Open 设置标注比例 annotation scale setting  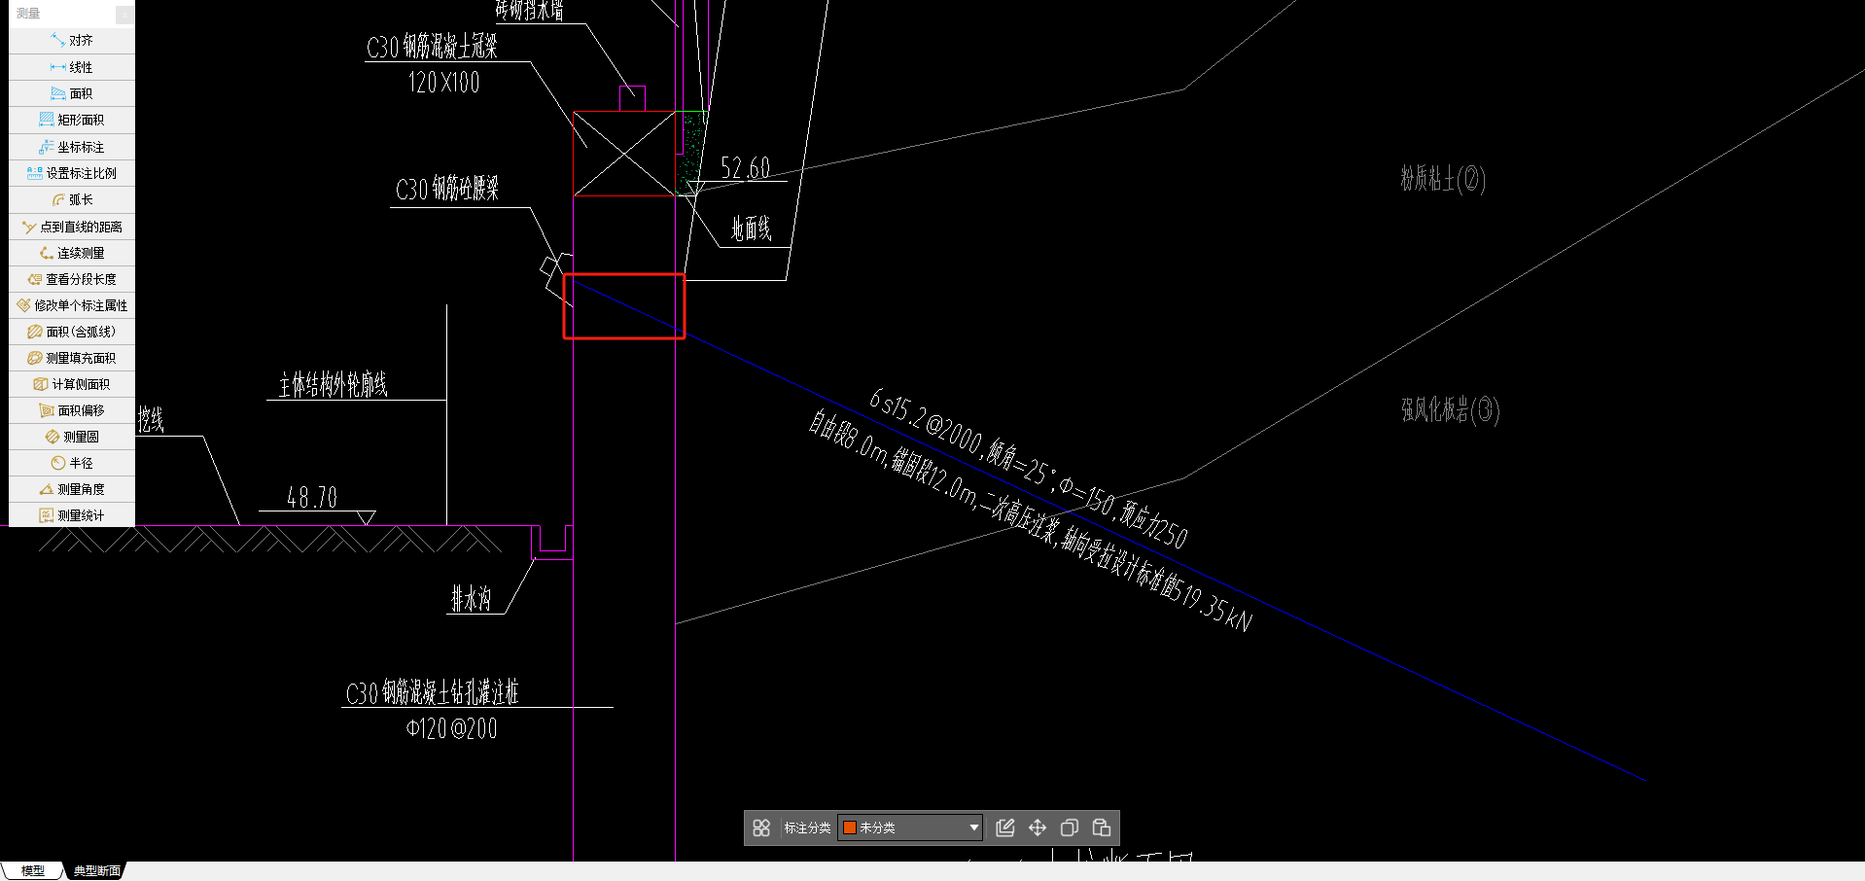pos(72,173)
